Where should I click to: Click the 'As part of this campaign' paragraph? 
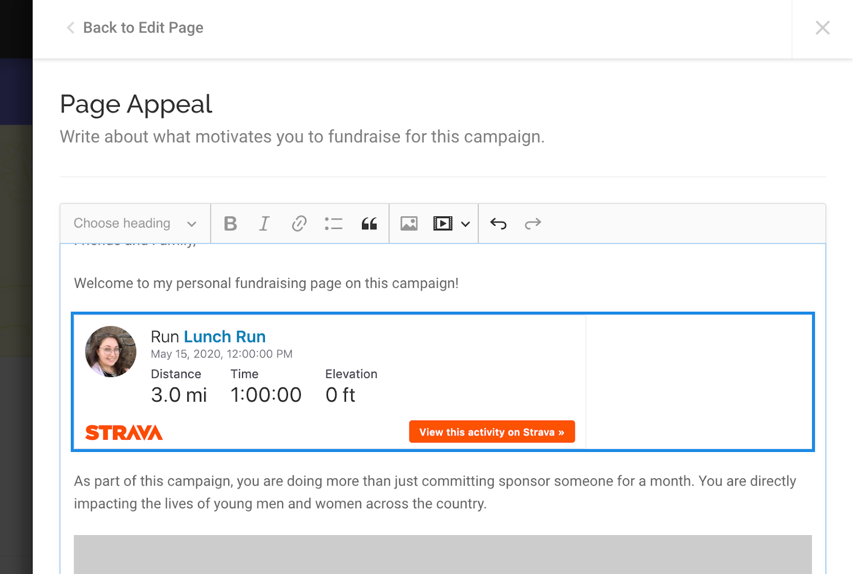pyautogui.click(x=434, y=492)
